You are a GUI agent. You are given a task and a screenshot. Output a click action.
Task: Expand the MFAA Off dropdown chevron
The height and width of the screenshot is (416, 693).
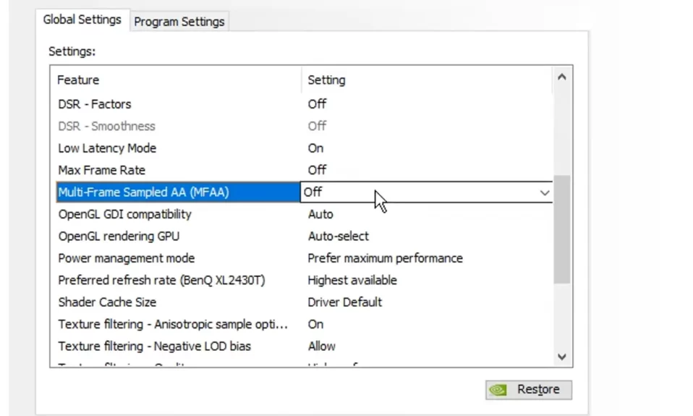pos(545,192)
